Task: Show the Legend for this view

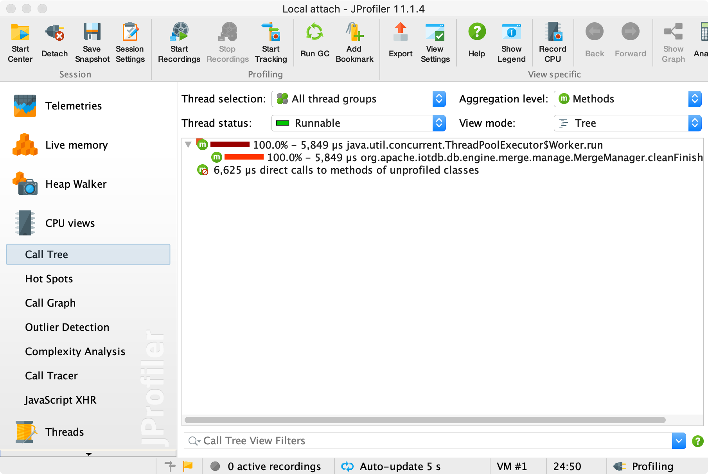Action: pos(512,41)
